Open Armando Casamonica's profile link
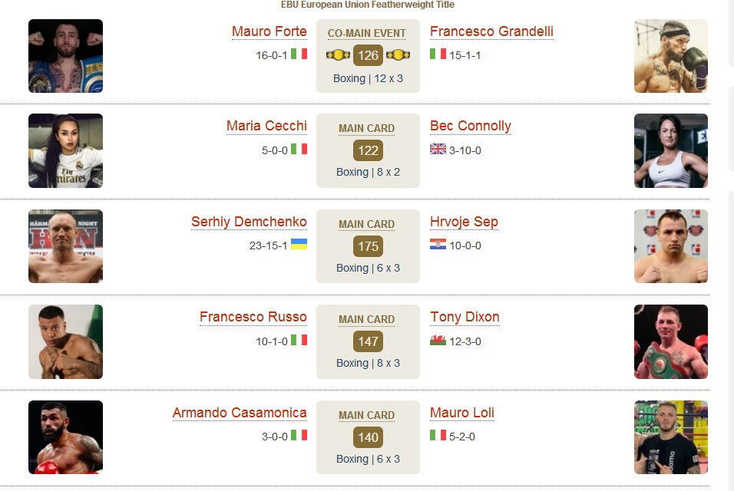 240,413
